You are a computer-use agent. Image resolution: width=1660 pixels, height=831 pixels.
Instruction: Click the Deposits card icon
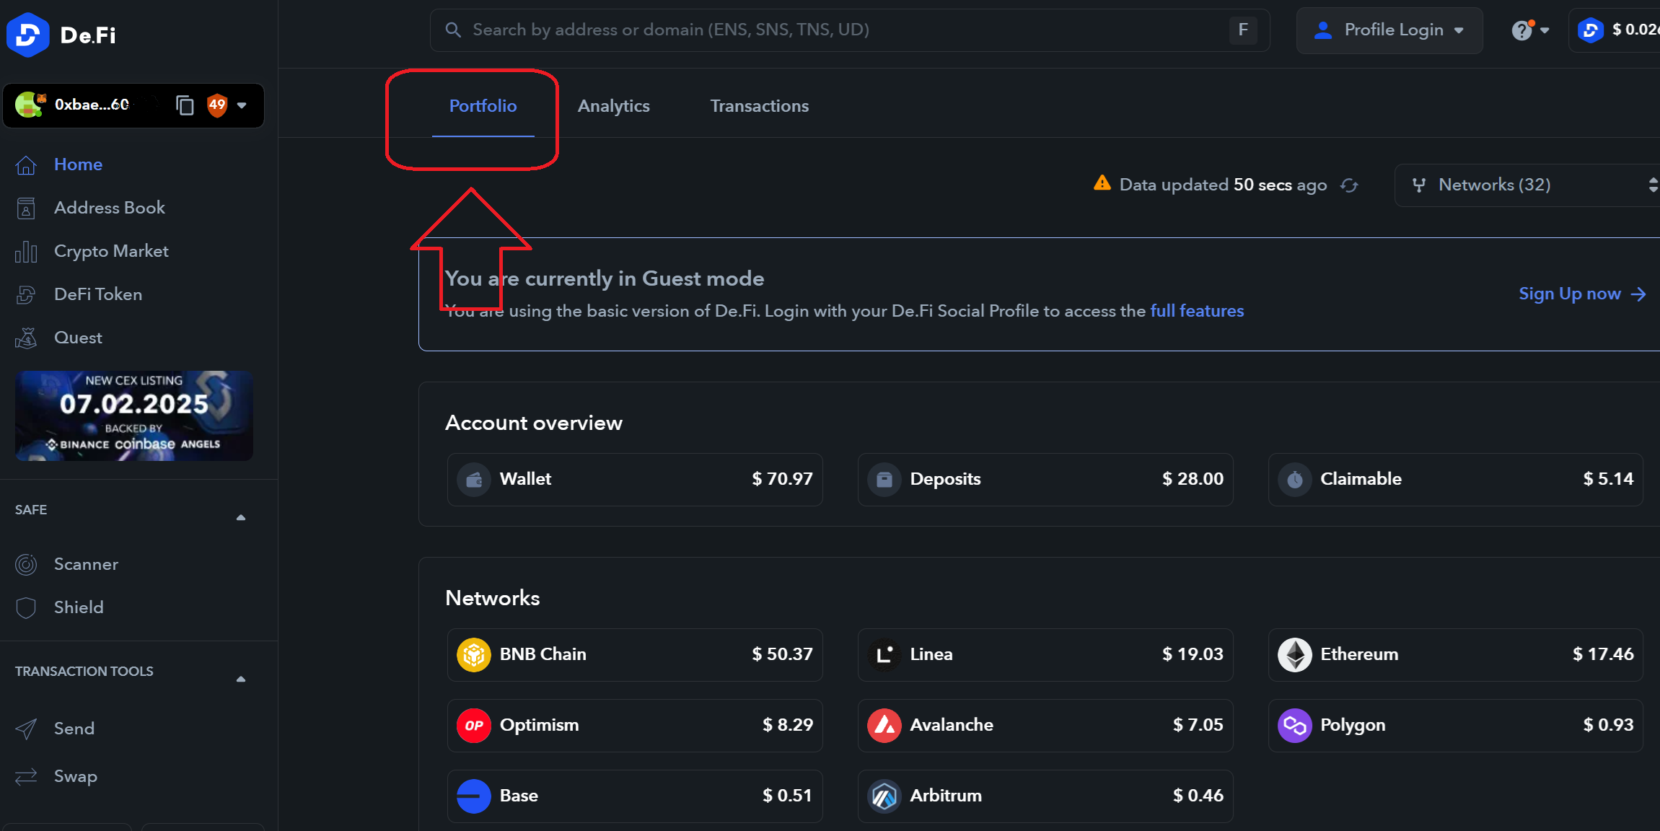tap(884, 480)
